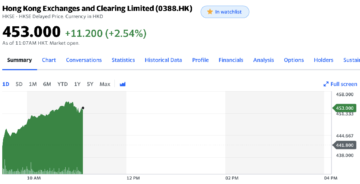Show the 1Y price range
Screen dimensions: 360x184
(x=77, y=84)
